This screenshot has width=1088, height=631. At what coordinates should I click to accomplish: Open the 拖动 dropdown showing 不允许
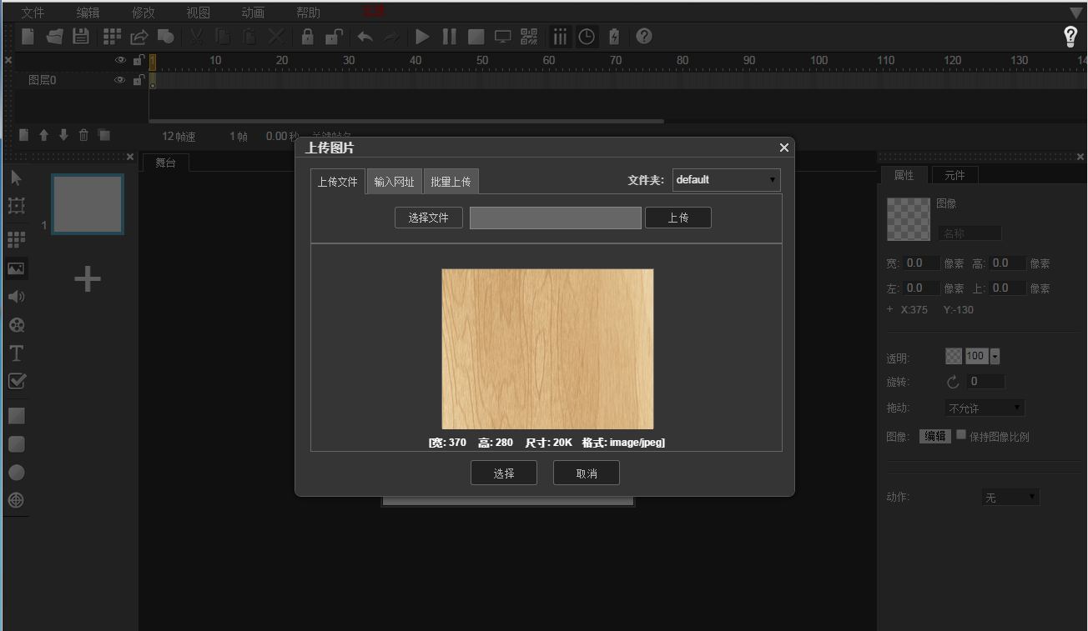985,408
